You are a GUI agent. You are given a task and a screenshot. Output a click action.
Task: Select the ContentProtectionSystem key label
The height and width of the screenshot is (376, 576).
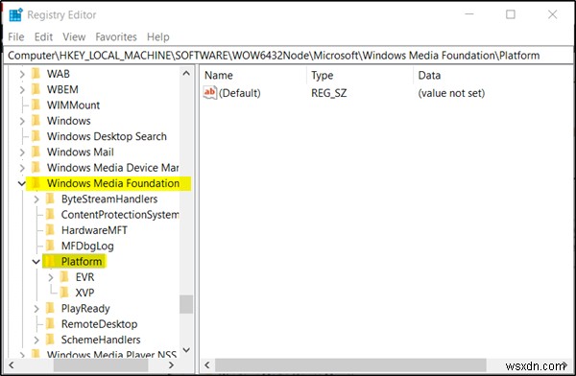coord(120,215)
